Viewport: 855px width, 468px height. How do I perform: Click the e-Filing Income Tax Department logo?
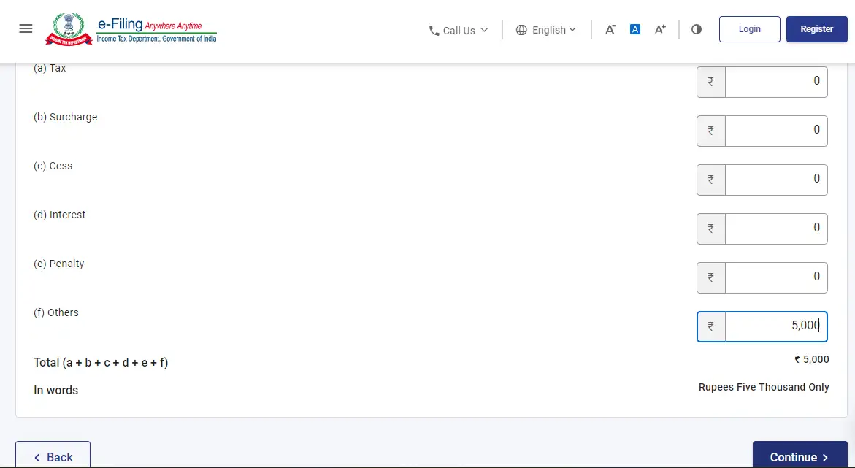tap(131, 29)
